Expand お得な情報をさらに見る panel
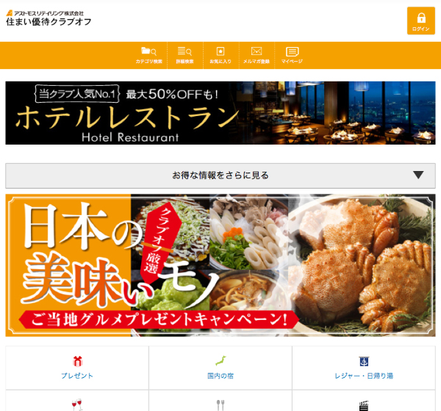This screenshot has height=411, width=441. (220, 175)
